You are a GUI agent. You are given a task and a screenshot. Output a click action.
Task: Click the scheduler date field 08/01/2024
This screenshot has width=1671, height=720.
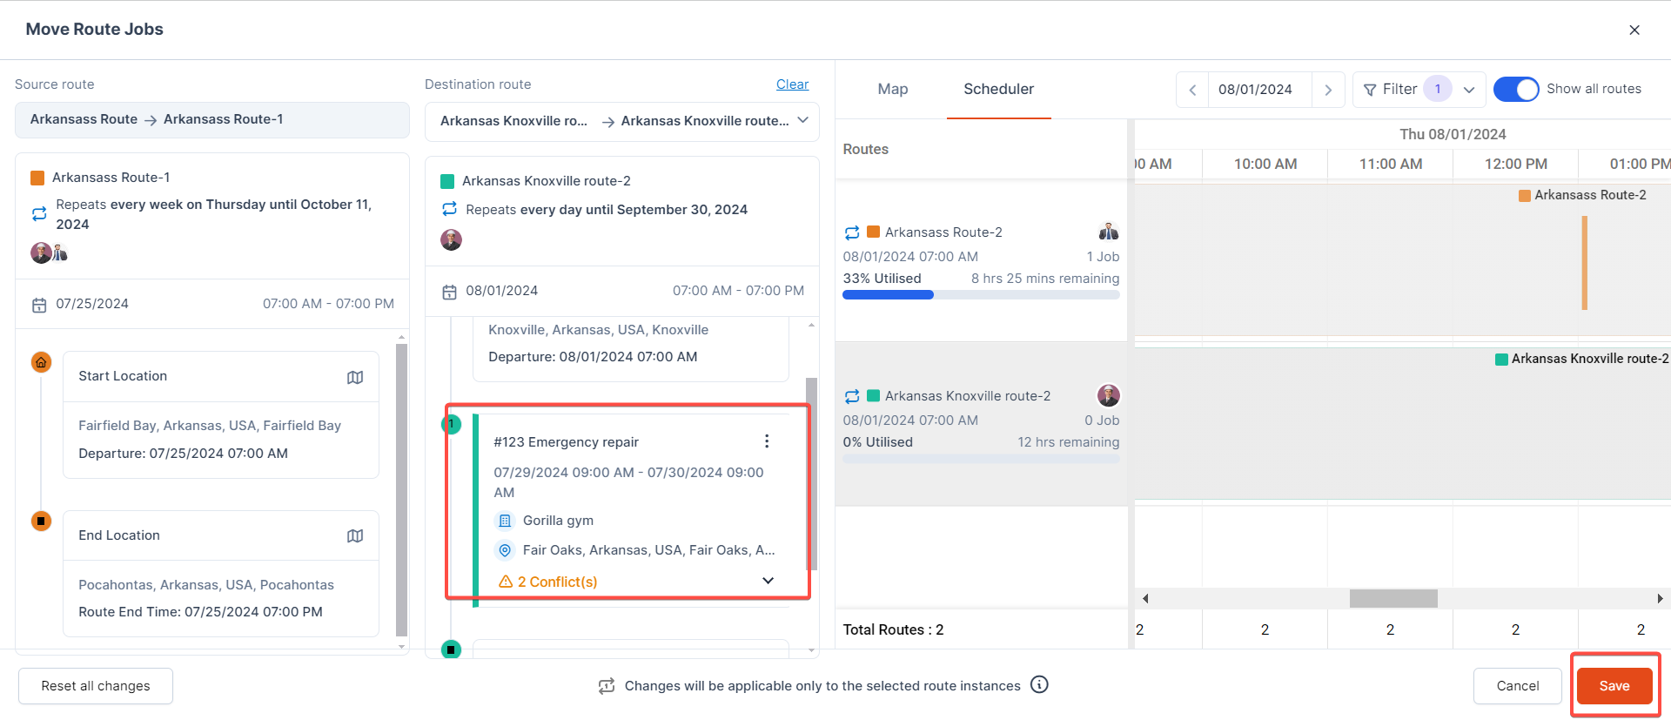click(x=1255, y=90)
